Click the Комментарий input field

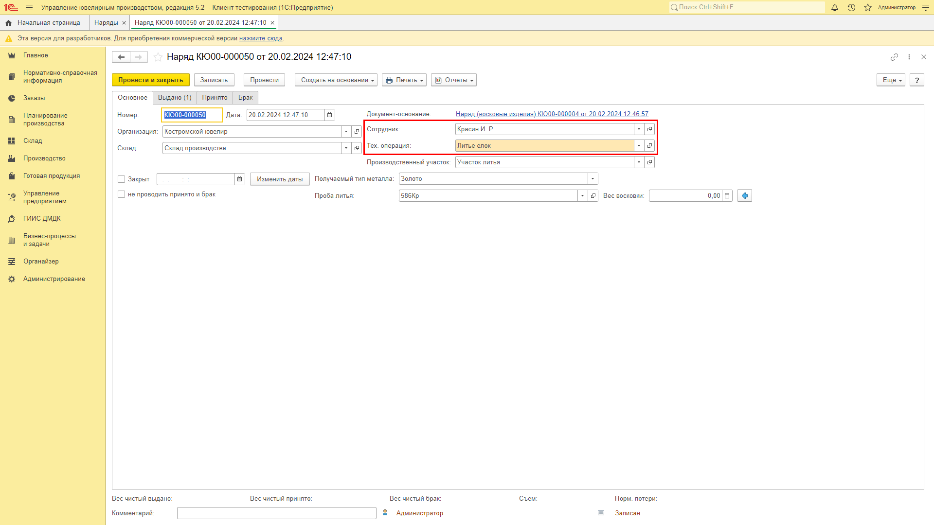click(277, 513)
